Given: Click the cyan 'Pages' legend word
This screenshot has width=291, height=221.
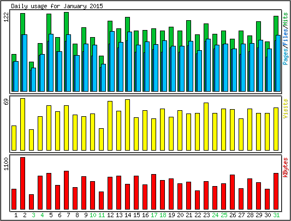Looking at the screenshot, I should 285,56.
